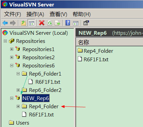The image size is (143, 127).
Task: Select the Users tree label
Action: [22, 123]
